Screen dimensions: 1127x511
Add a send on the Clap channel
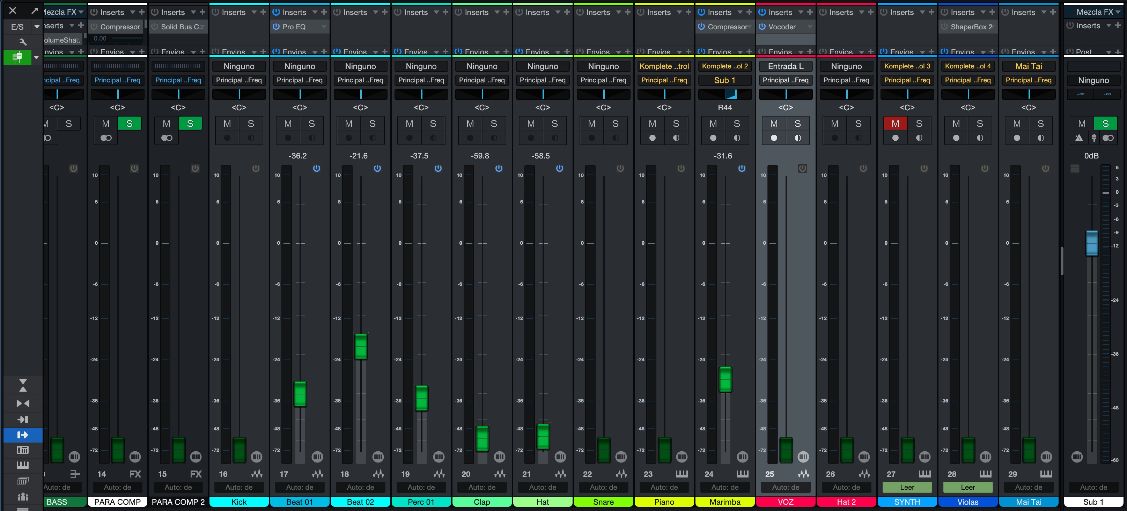coord(506,52)
